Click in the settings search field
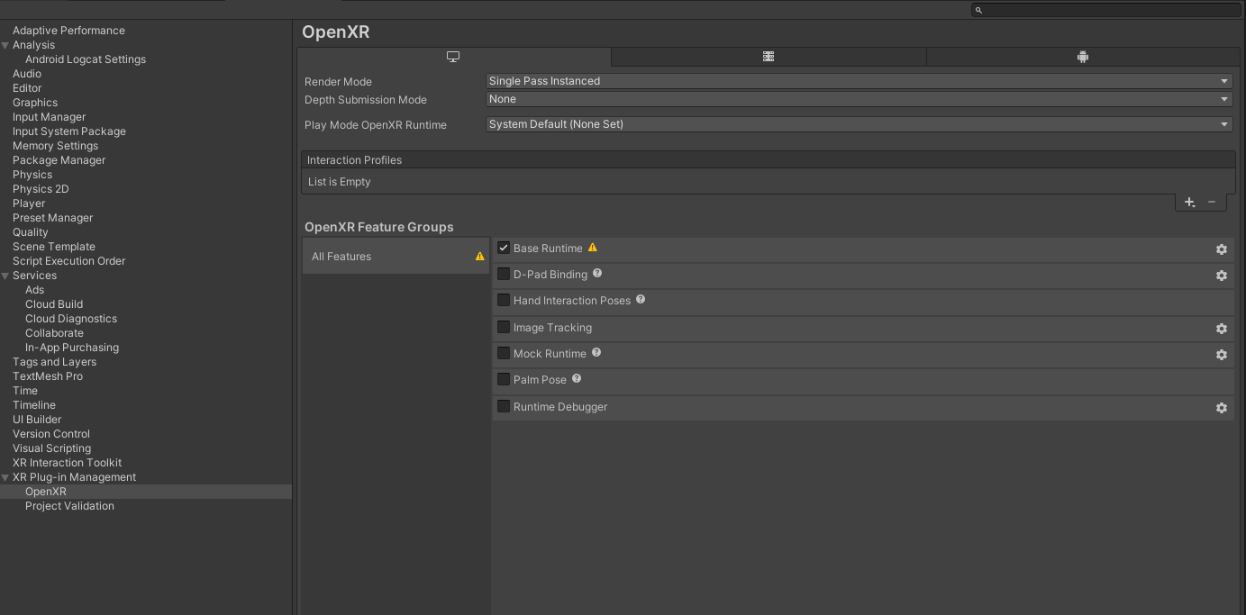The width and height of the screenshot is (1246, 615). point(1105,10)
